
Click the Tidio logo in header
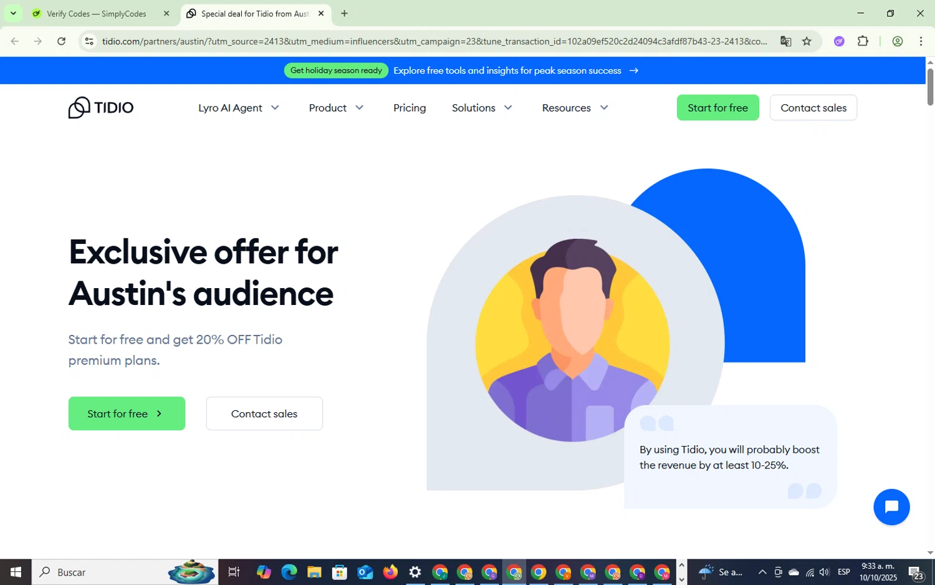[x=101, y=107]
